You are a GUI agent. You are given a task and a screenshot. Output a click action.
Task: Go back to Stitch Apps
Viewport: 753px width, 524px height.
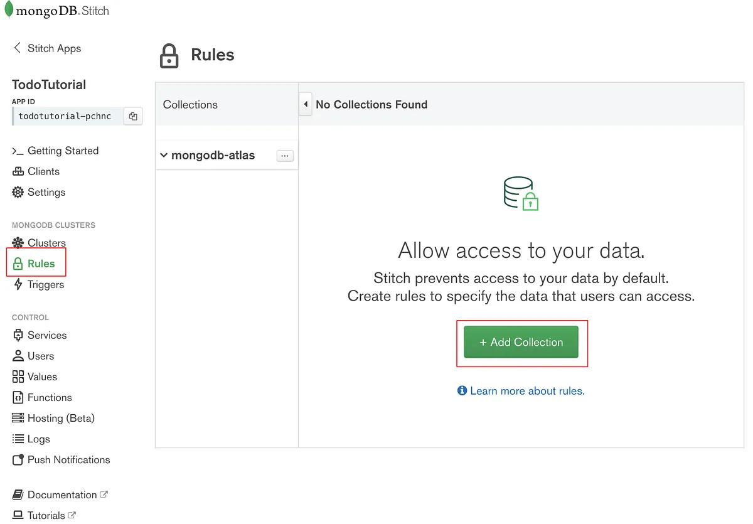click(x=48, y=48)
